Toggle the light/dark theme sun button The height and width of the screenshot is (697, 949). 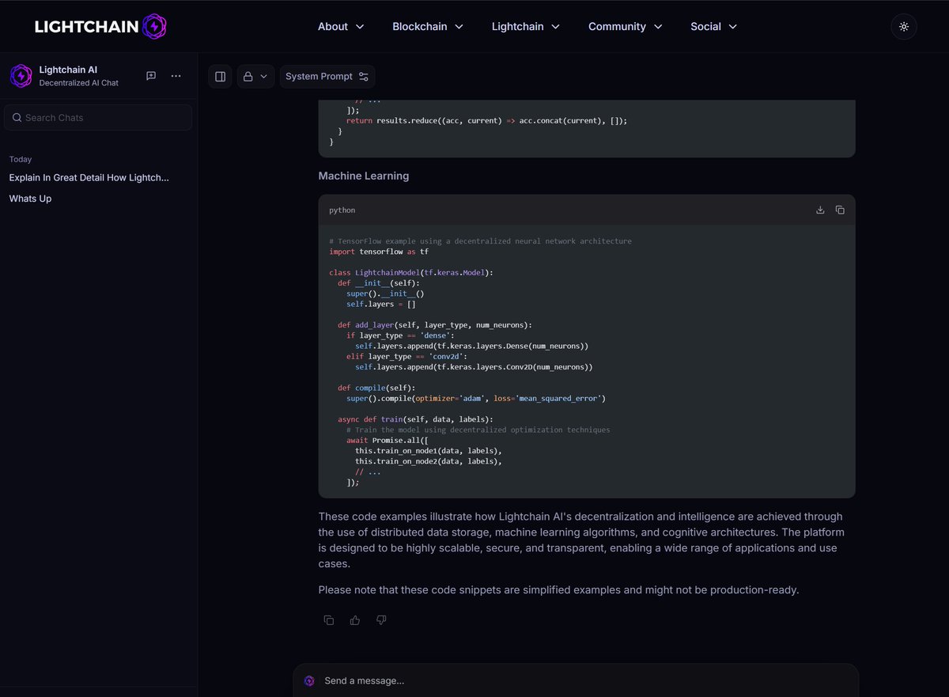(x=904, y=26)
